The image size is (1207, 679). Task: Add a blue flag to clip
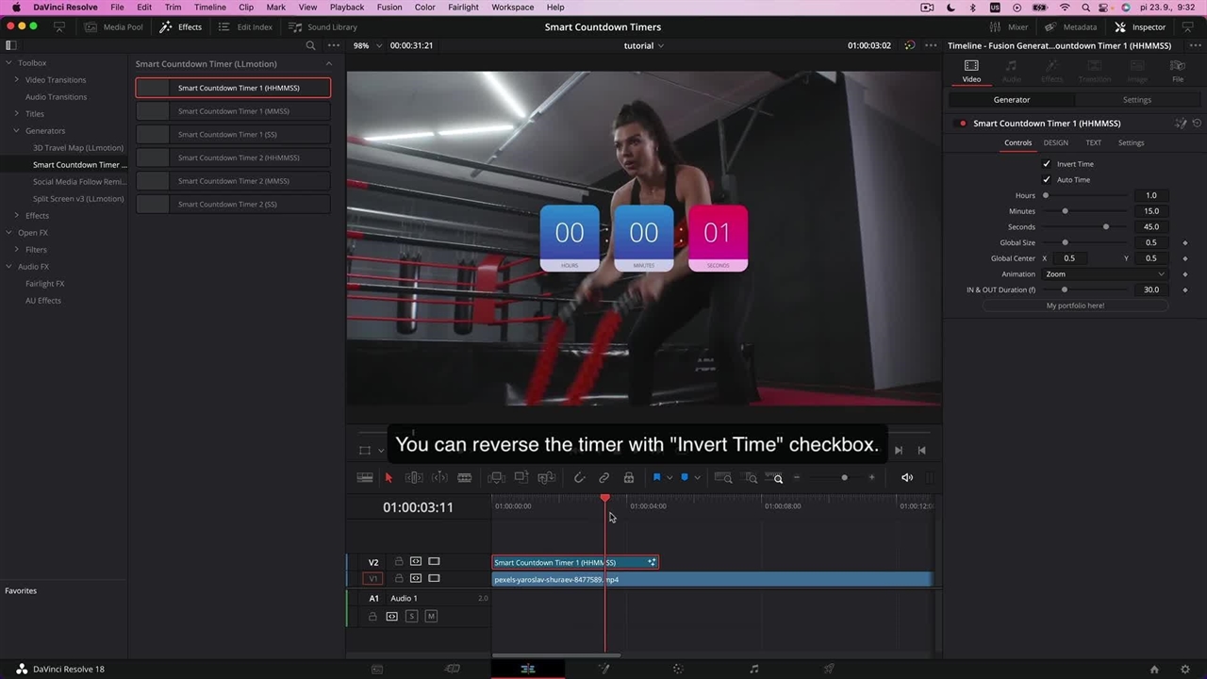pos(657,478)
